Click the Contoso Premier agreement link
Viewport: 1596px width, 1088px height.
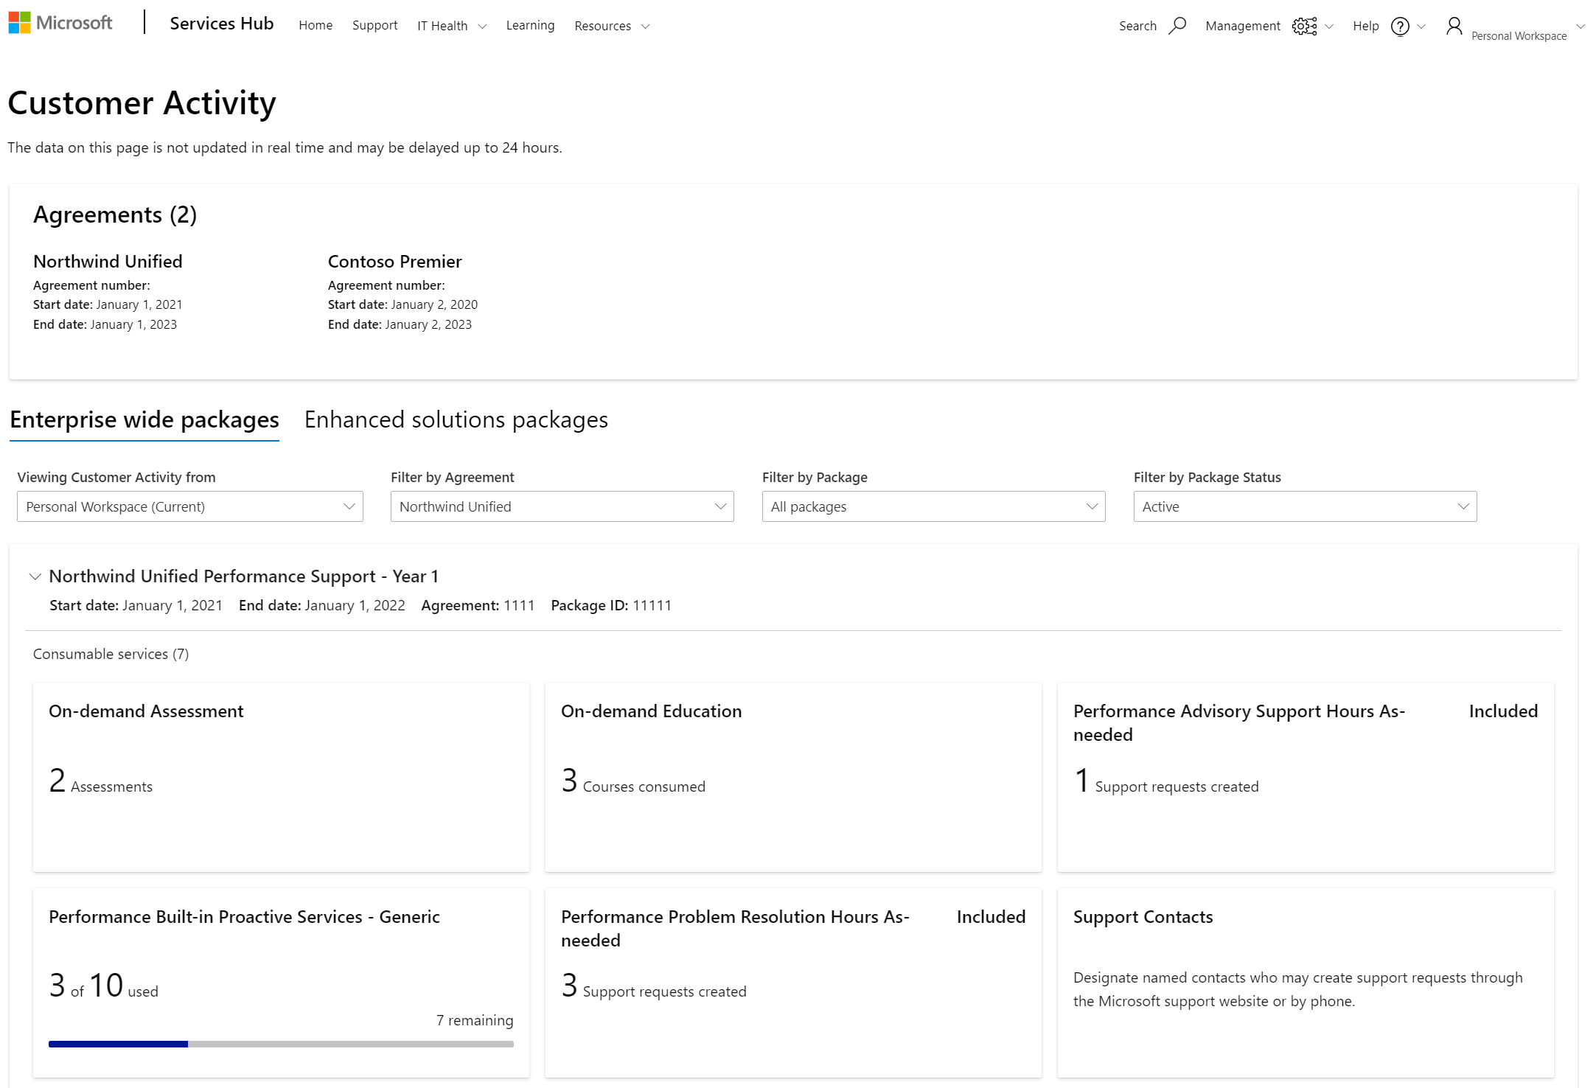(x=395, y=261)
